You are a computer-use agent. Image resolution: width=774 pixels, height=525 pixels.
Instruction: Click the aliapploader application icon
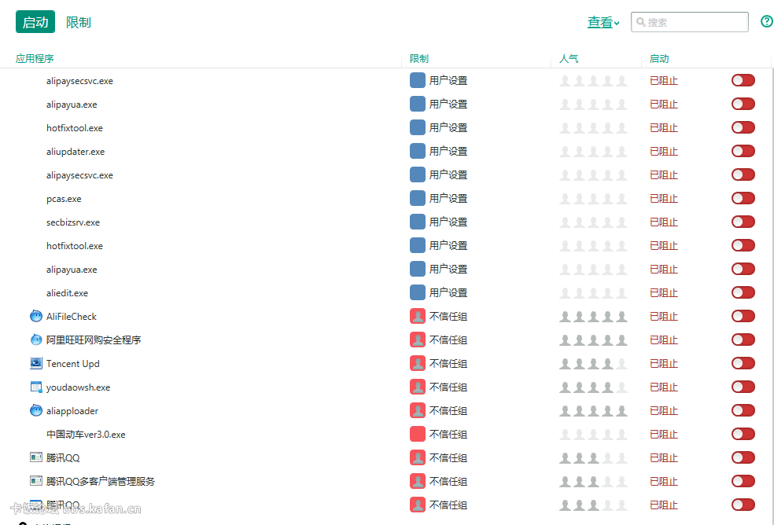(x=36, y=410)
